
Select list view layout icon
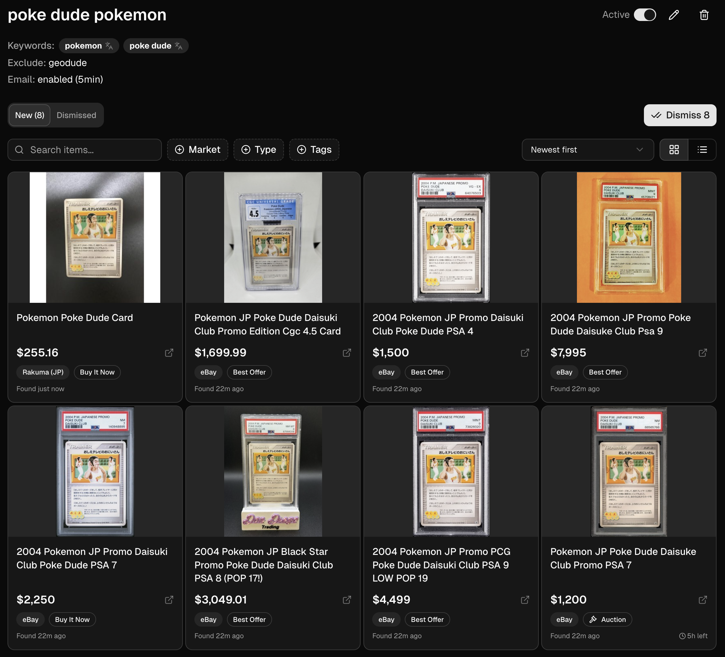pos(702,150)
